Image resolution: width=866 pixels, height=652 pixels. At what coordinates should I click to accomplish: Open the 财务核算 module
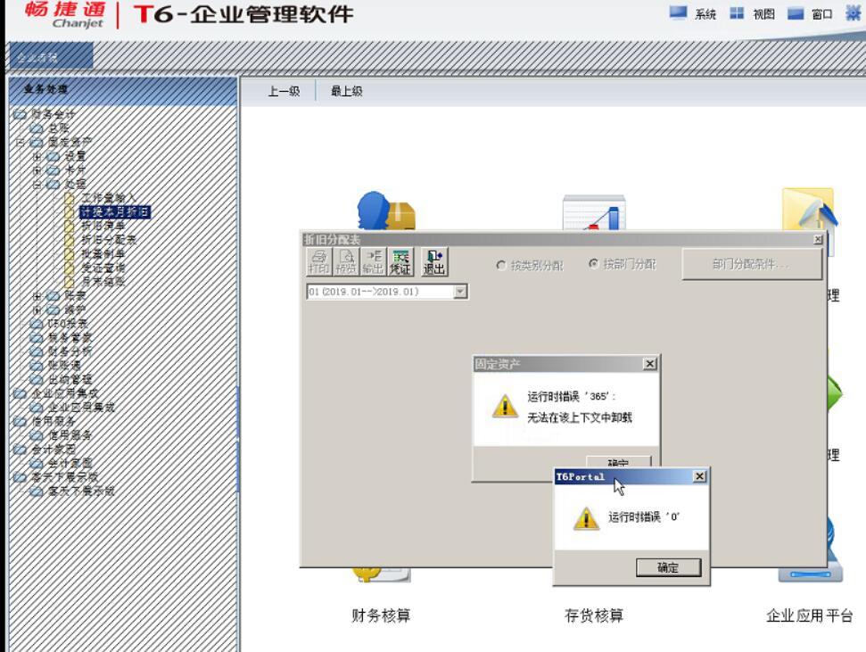click(381, 615)
